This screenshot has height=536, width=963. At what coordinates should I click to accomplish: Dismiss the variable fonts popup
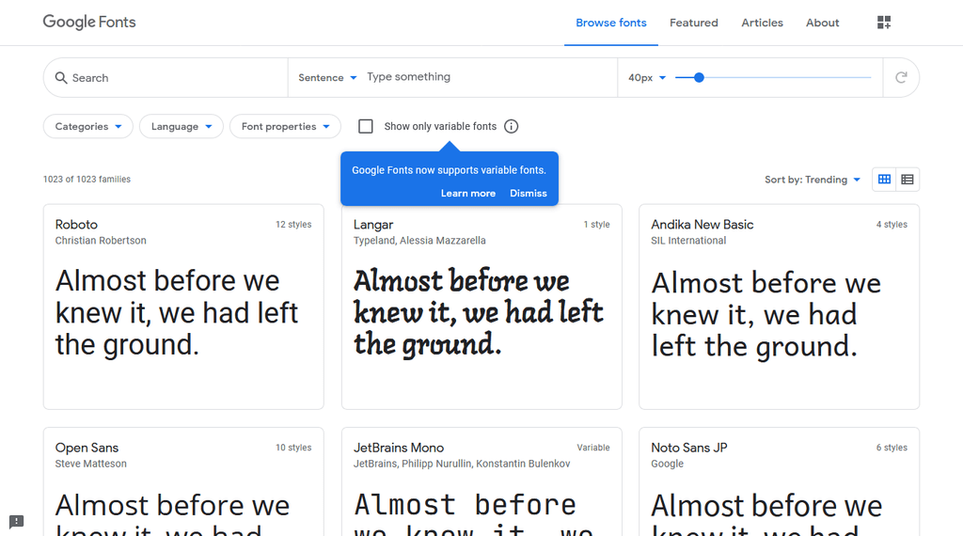tap(529, 193)
